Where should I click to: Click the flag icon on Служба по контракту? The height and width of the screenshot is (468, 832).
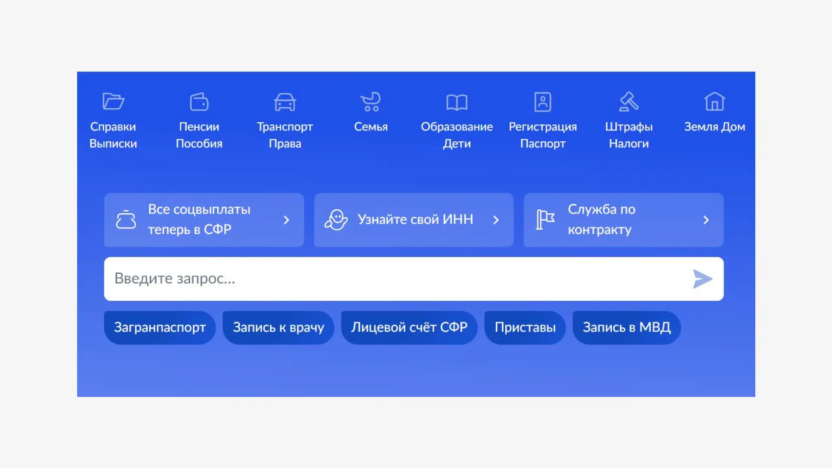pyautogui.click(x=545, y=219)
